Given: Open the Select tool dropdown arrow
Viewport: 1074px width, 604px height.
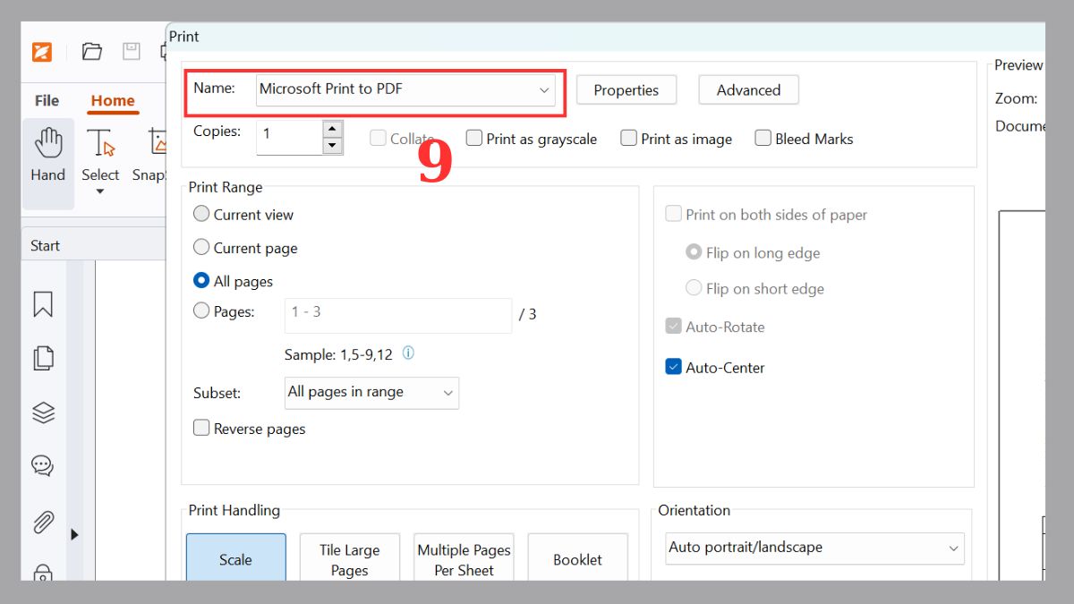Looking at the screenshot, I should coord(100,191).
